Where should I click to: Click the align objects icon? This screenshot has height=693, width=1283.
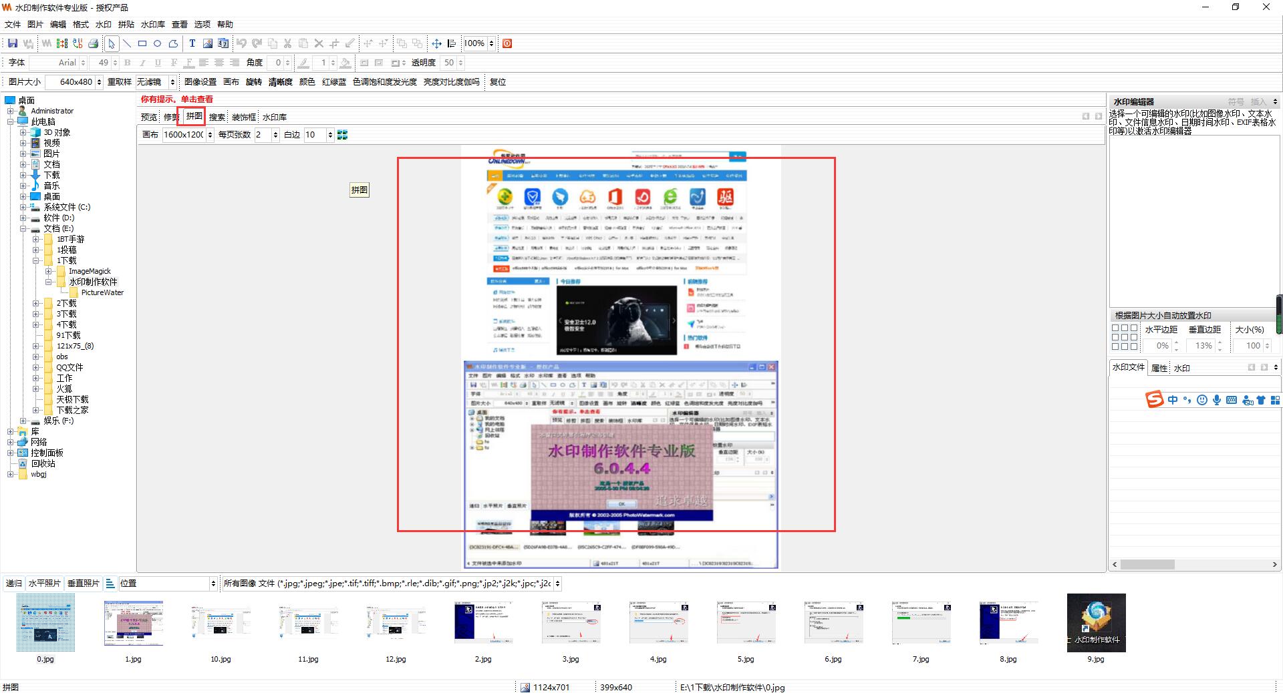tap(452, 43)
